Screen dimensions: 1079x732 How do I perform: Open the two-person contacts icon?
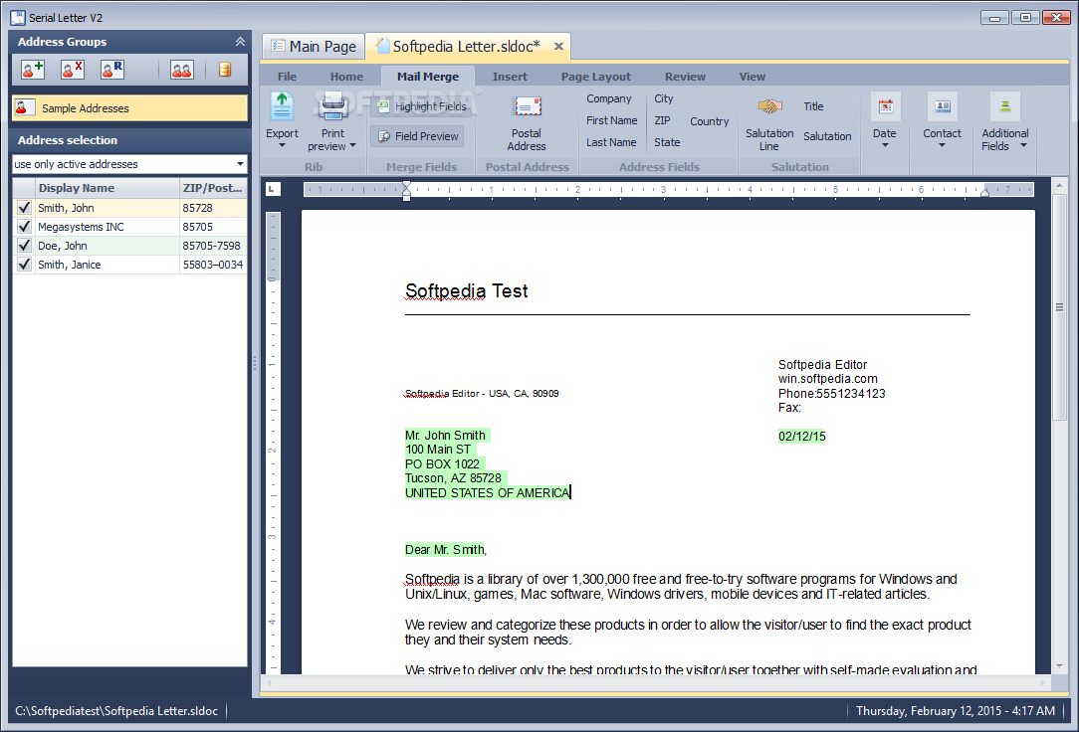[x=182, y=70]
